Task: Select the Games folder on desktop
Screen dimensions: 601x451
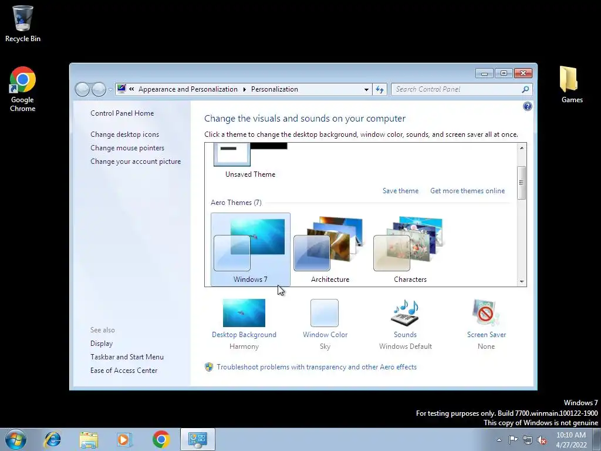Action: coord(572,85)
